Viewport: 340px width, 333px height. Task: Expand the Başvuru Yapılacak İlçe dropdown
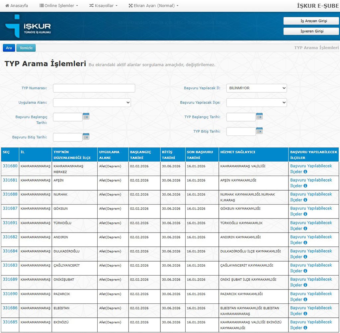256,103
